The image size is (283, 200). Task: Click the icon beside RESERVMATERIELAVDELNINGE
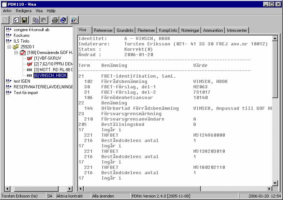[9, 87]
